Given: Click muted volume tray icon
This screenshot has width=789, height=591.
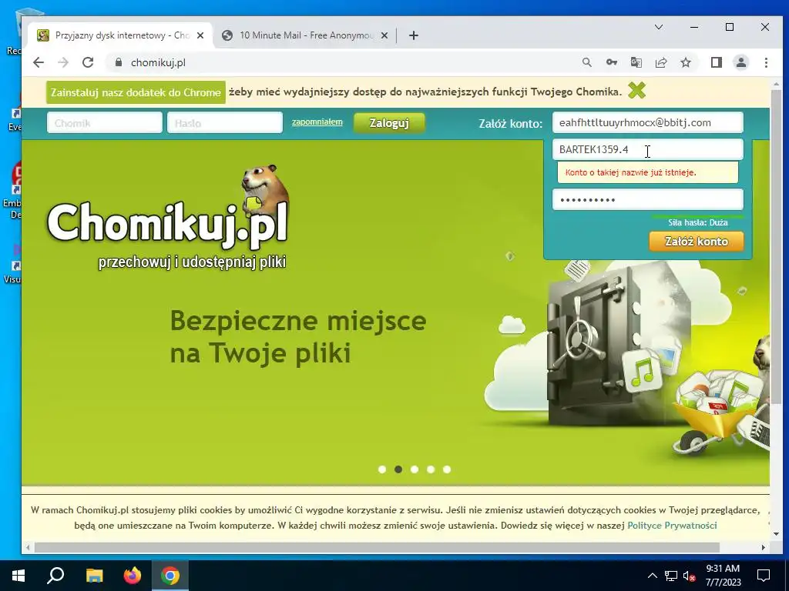Looking at the screenshot, I should pyautogui.click(x=690, y=576).
